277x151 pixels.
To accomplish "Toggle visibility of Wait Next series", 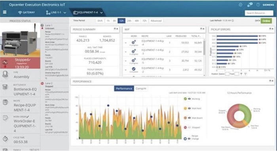I will [x=189, y=108].
